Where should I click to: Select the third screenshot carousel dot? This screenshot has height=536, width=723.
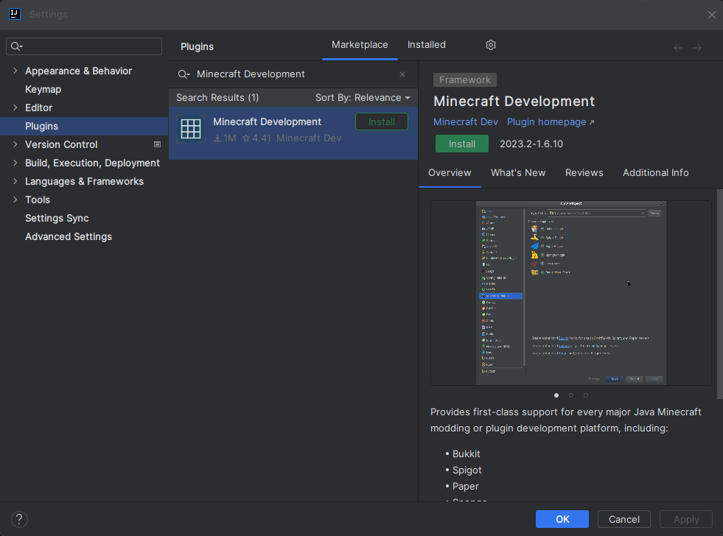[x=586, y=395]
